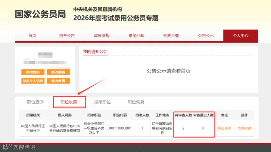
Task: Select the 我的通知公告 heading tab
Action: [95, 51]
